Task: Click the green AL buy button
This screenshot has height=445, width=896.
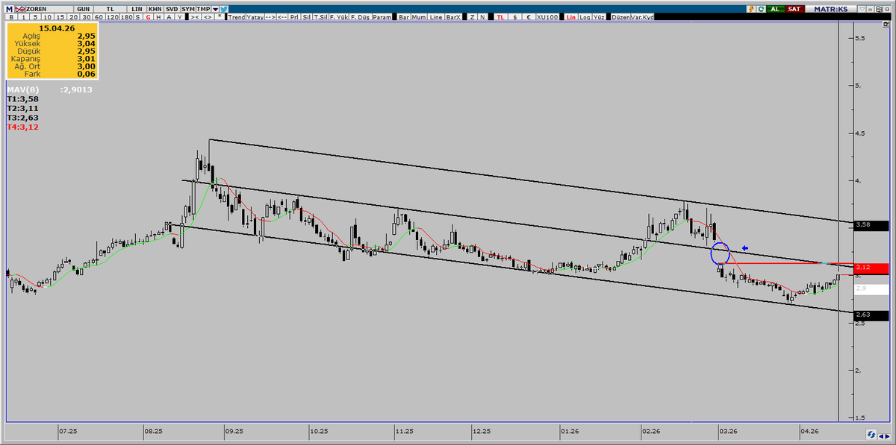Action: [775, 9]
